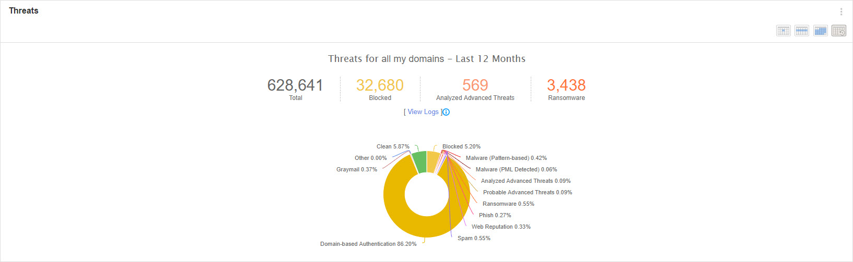Click the info icon beside View Logs
Image resolution: width=853 pixels, height=262 pixels.
point(446,112)
